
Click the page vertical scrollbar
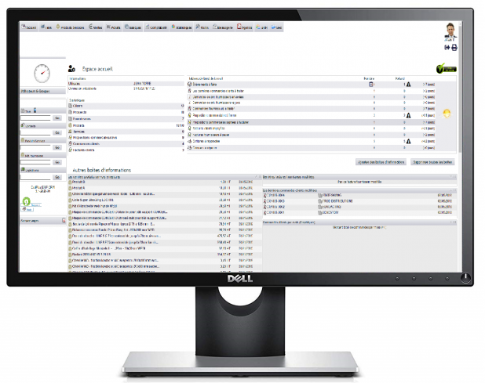tap(460, 88)
